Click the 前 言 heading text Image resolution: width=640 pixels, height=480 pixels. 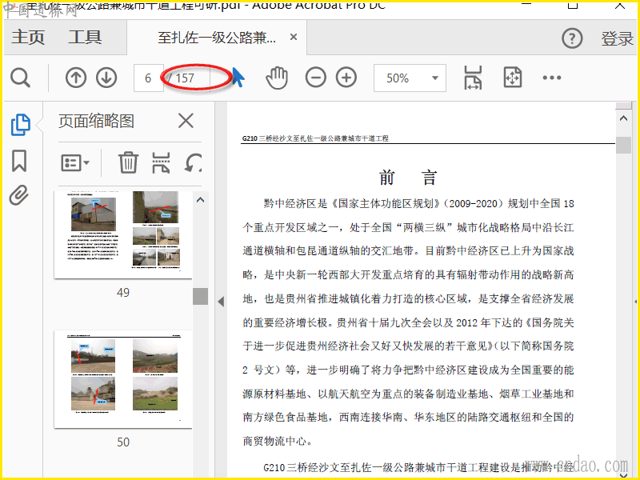point(408,178)
